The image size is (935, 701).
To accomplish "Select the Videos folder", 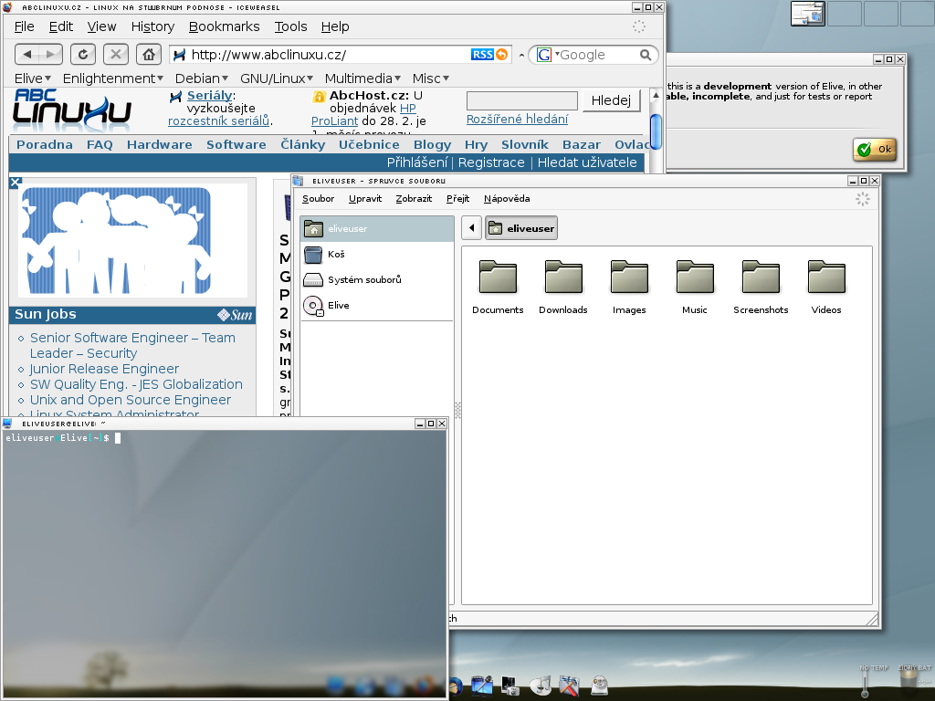I will click(x=826, y=288).
